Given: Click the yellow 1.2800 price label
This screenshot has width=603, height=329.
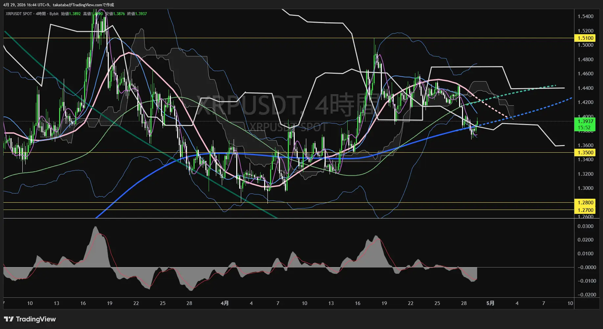Looking at the screenshot, I should click(585, 203).
